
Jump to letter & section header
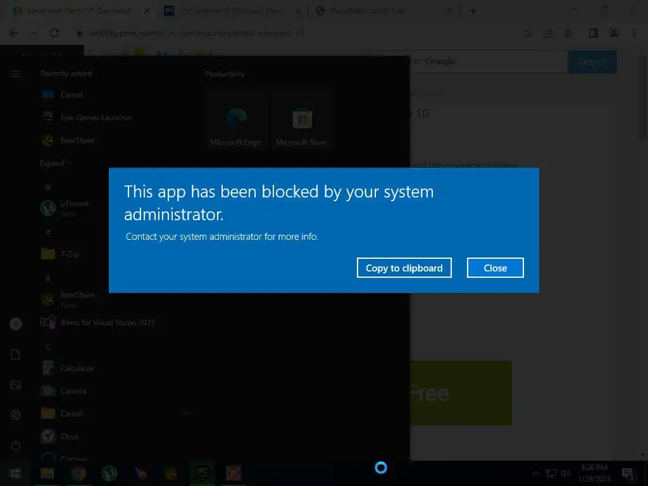(48, 187)
